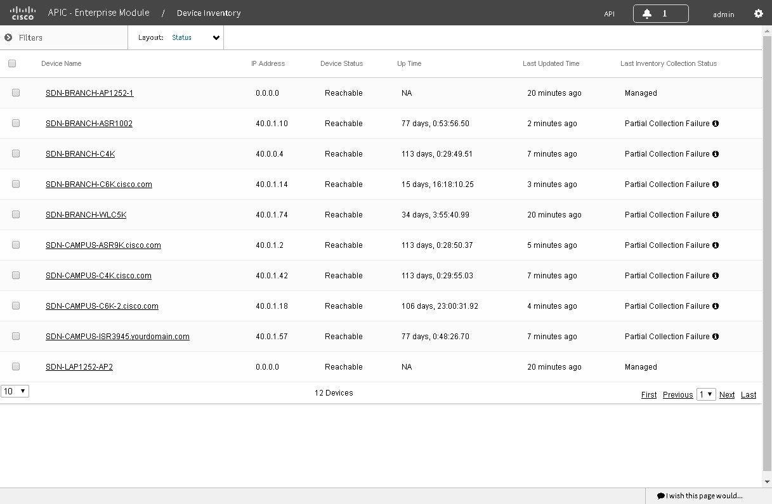Open device SDN-BRANCH-WLC5K link
Screen dimensions: 772x504
click(86, 215)
